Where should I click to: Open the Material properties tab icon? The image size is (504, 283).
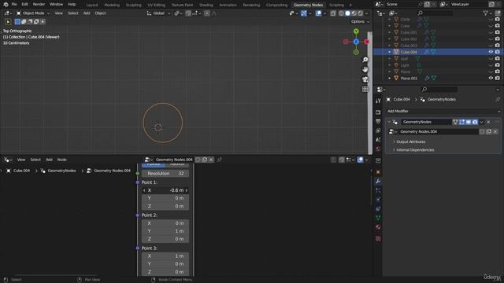pos(378,227)
